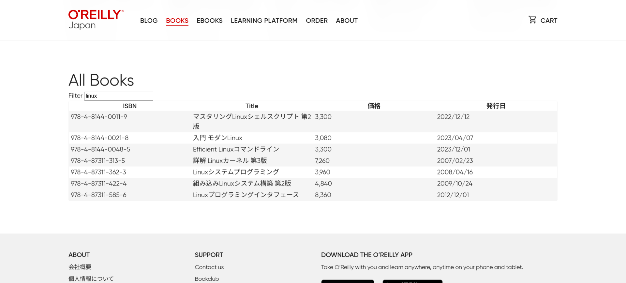626x283 pixels.
Task: Open title 入門 モダンLinux
Action: point(217,138)
